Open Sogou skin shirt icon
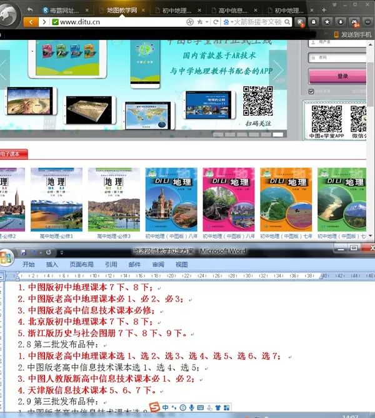Image resolution: width=375 pixels, height=418 pixels. [x=218, y=407]
